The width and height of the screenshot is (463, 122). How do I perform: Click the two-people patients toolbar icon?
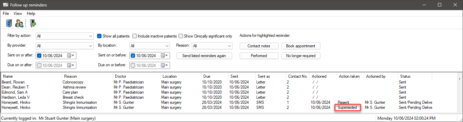[19, 23]
